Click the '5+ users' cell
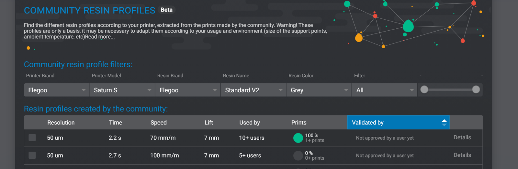 point(250,155)
